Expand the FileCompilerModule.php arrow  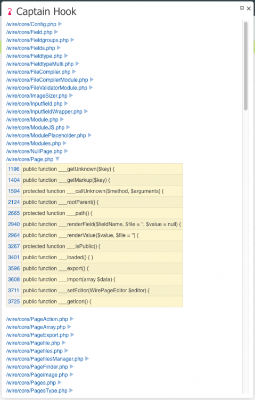coord(92,79)
